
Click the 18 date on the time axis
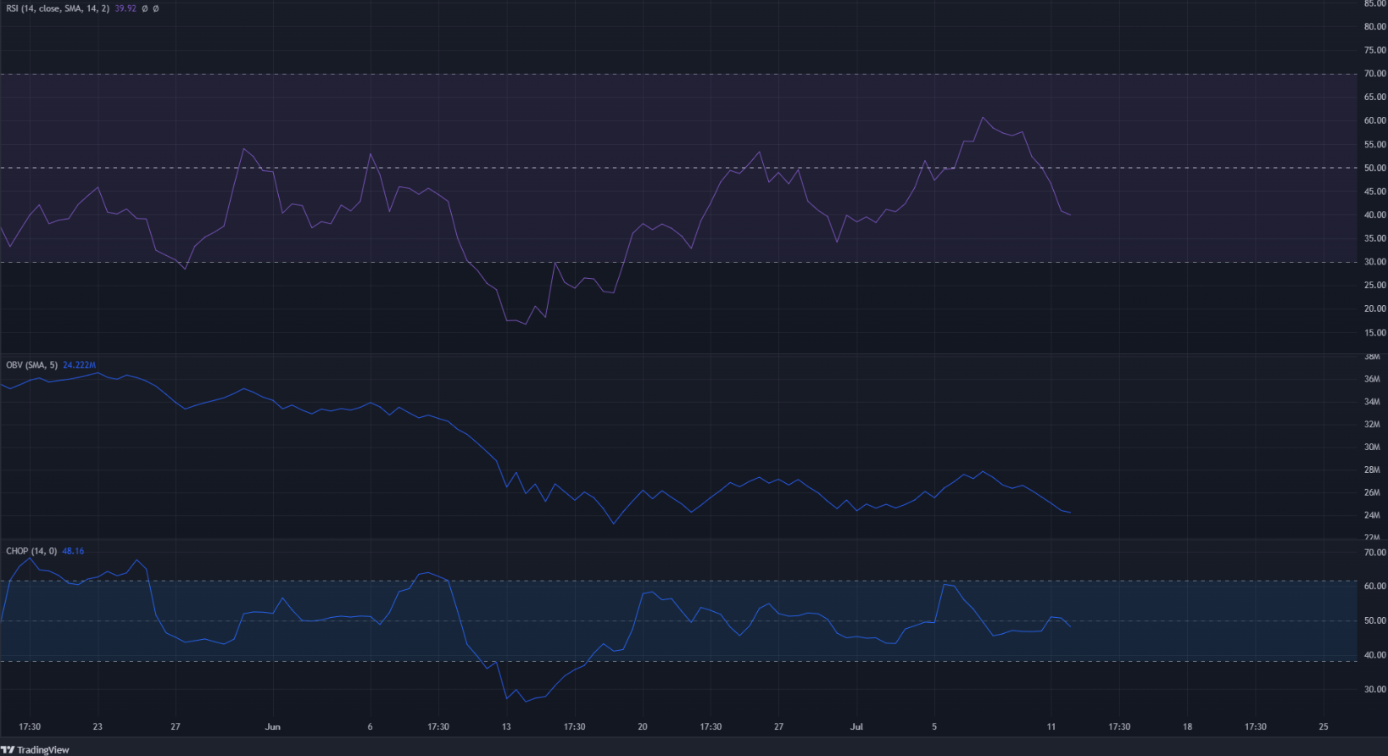pyautogui.click(x=1187, y=726)
